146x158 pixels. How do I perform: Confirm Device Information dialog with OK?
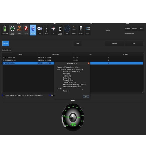click(x=86, y=96)
